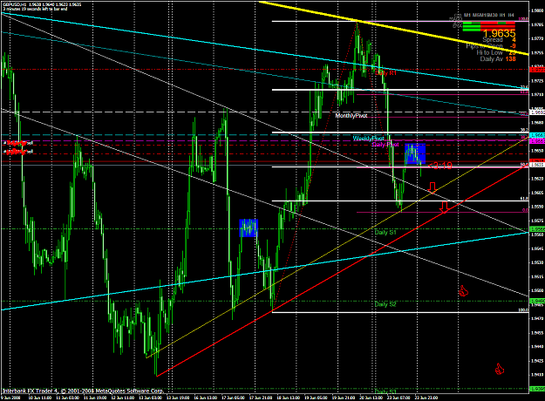Click the cyan ascending trendline
545x401 pixels.
click(264, 271)
